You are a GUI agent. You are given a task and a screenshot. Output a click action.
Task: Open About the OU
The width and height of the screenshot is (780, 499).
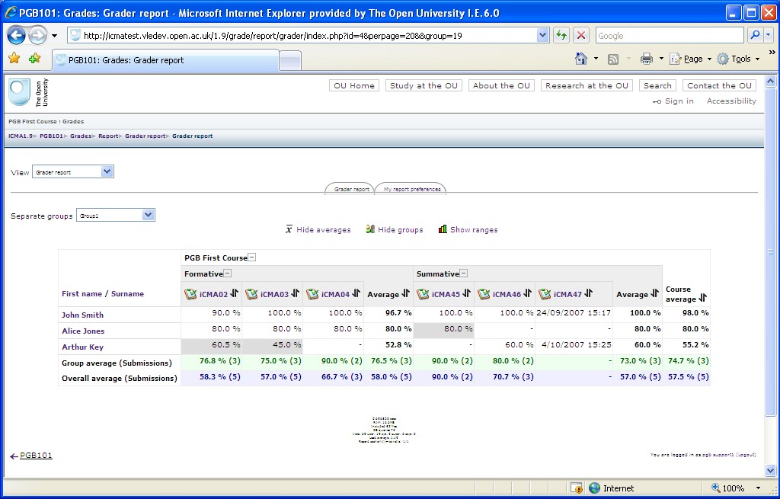tap(501, 85)
